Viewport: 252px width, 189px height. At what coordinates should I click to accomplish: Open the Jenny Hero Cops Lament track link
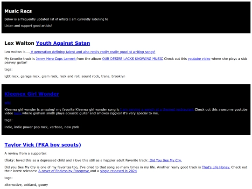[56, 59]
